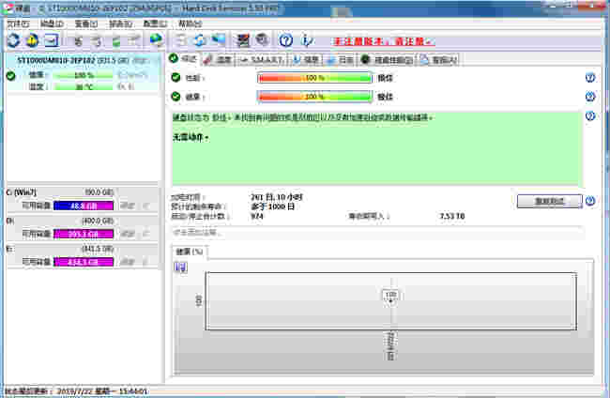Image resolution: width=610 pixels, height=398 pixels.
Task: Click the disk temperature bar in left panel
Action: [x=84, y=86]
